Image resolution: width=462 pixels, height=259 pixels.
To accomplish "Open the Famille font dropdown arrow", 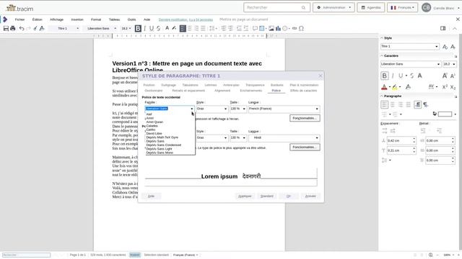I will tap(192, 109).
